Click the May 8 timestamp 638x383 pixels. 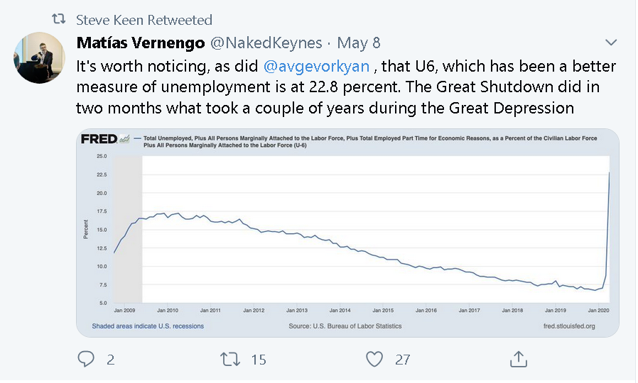359,43
